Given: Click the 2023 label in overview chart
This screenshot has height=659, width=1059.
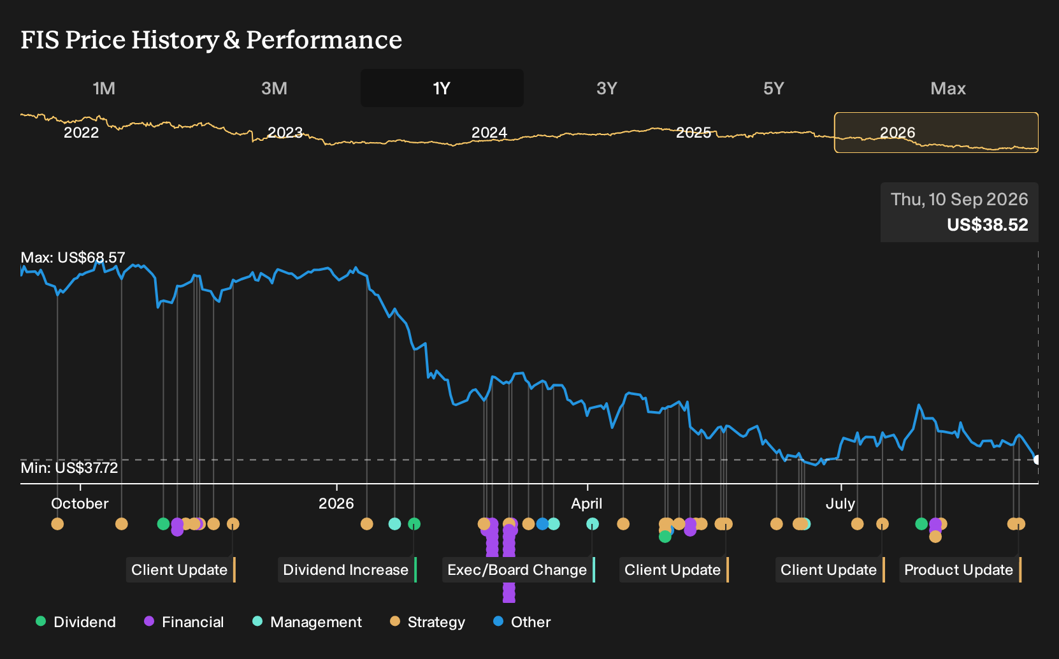Looking at the screenshot, I should 285,133.
